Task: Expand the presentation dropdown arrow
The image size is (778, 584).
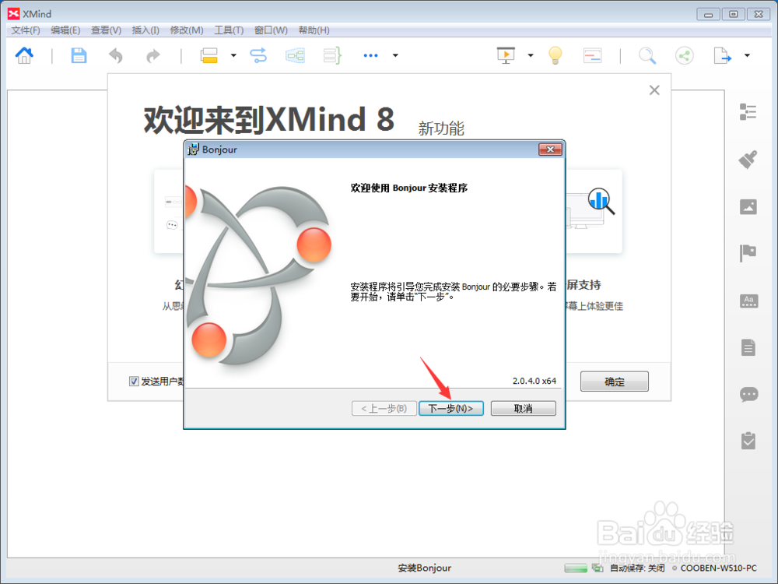Action: tap(531, 55)
